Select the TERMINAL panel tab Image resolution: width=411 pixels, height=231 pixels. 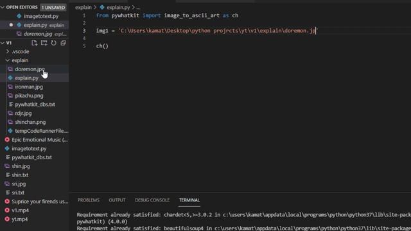189,200
